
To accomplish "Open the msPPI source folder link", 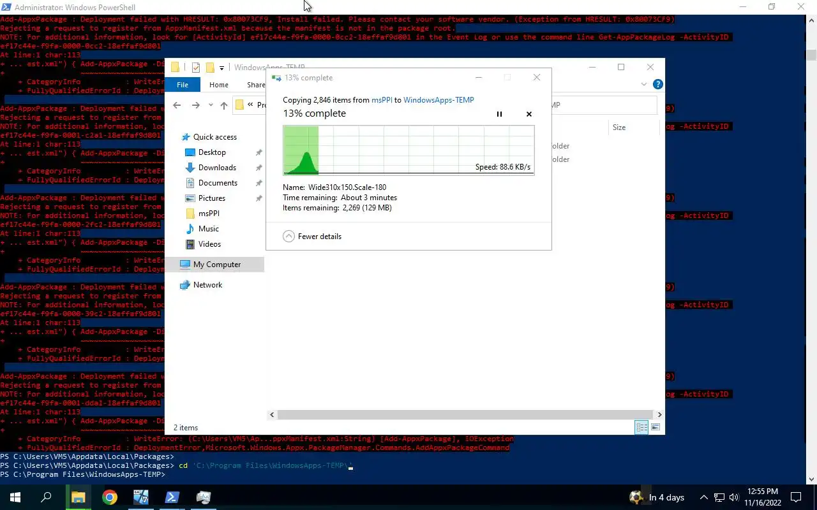I will click(382, 100).
